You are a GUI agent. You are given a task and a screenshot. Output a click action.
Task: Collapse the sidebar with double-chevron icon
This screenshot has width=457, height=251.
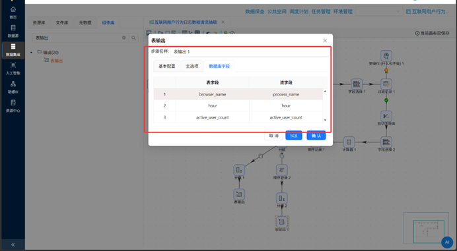(13, 244)
